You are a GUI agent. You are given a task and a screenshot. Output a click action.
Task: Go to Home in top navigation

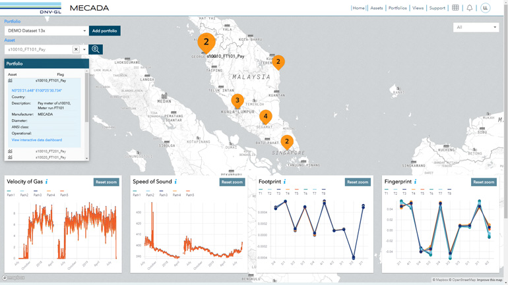358,8
